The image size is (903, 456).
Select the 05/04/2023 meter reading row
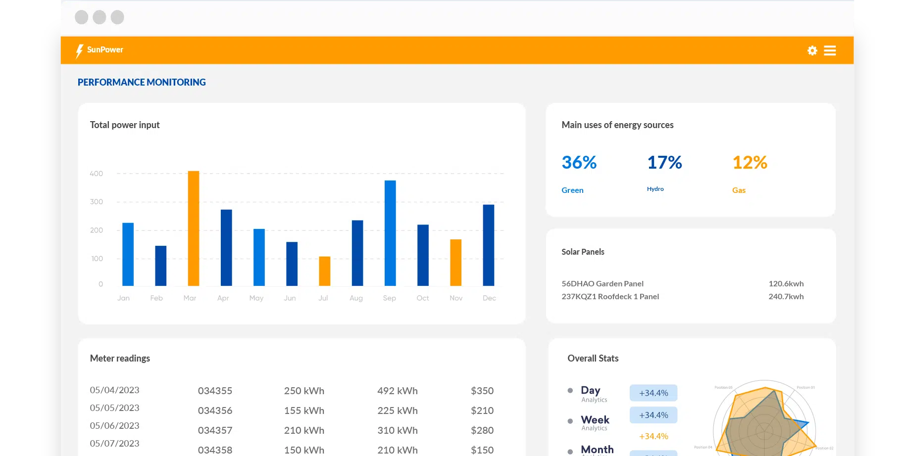pyautogui.click(x=114, y=390)
